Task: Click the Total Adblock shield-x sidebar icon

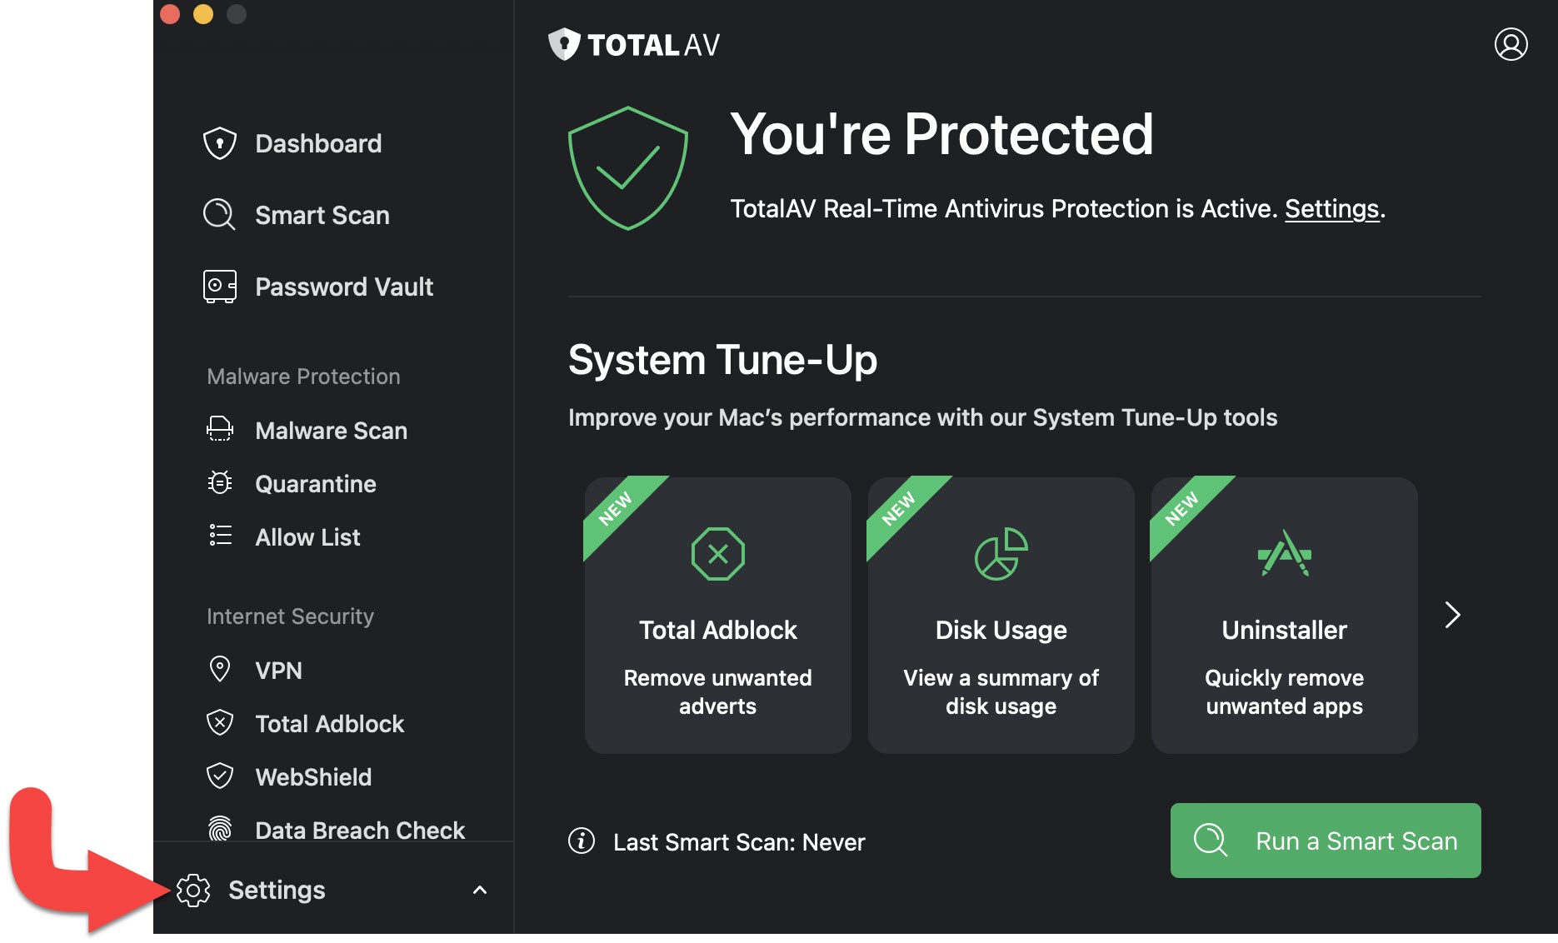Action: [x=220, y=722]
